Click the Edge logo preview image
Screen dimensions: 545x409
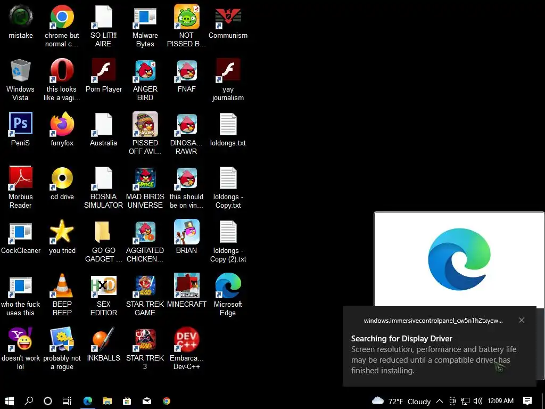coord(459,259)
